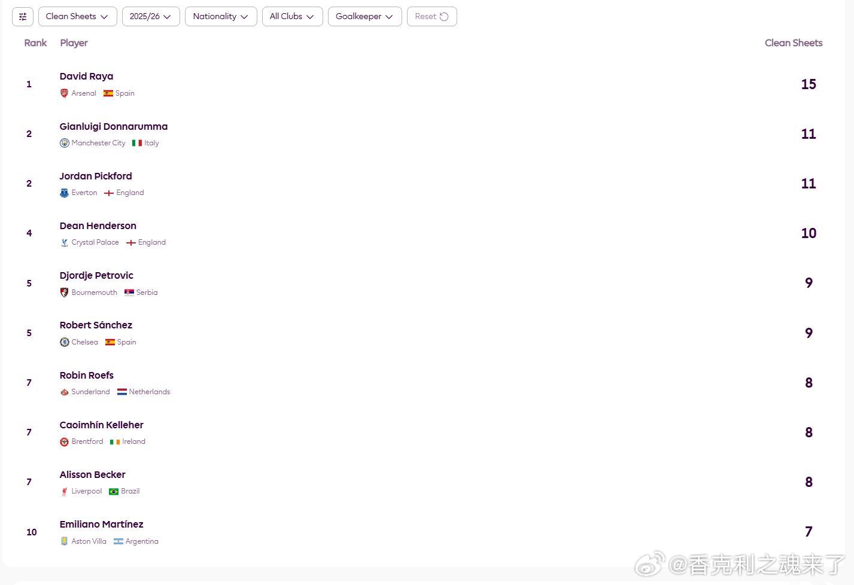Reset all filters with Reset button
The width and height of the screenshot is (854, 585).
click(431, 17)
